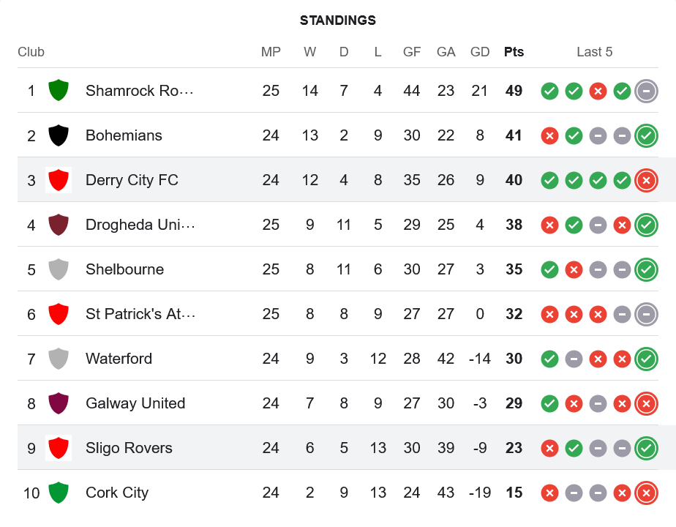676x527 pixels.
Task: Click Shamrock Rovers green shield crest
Action: click(59, 91)
